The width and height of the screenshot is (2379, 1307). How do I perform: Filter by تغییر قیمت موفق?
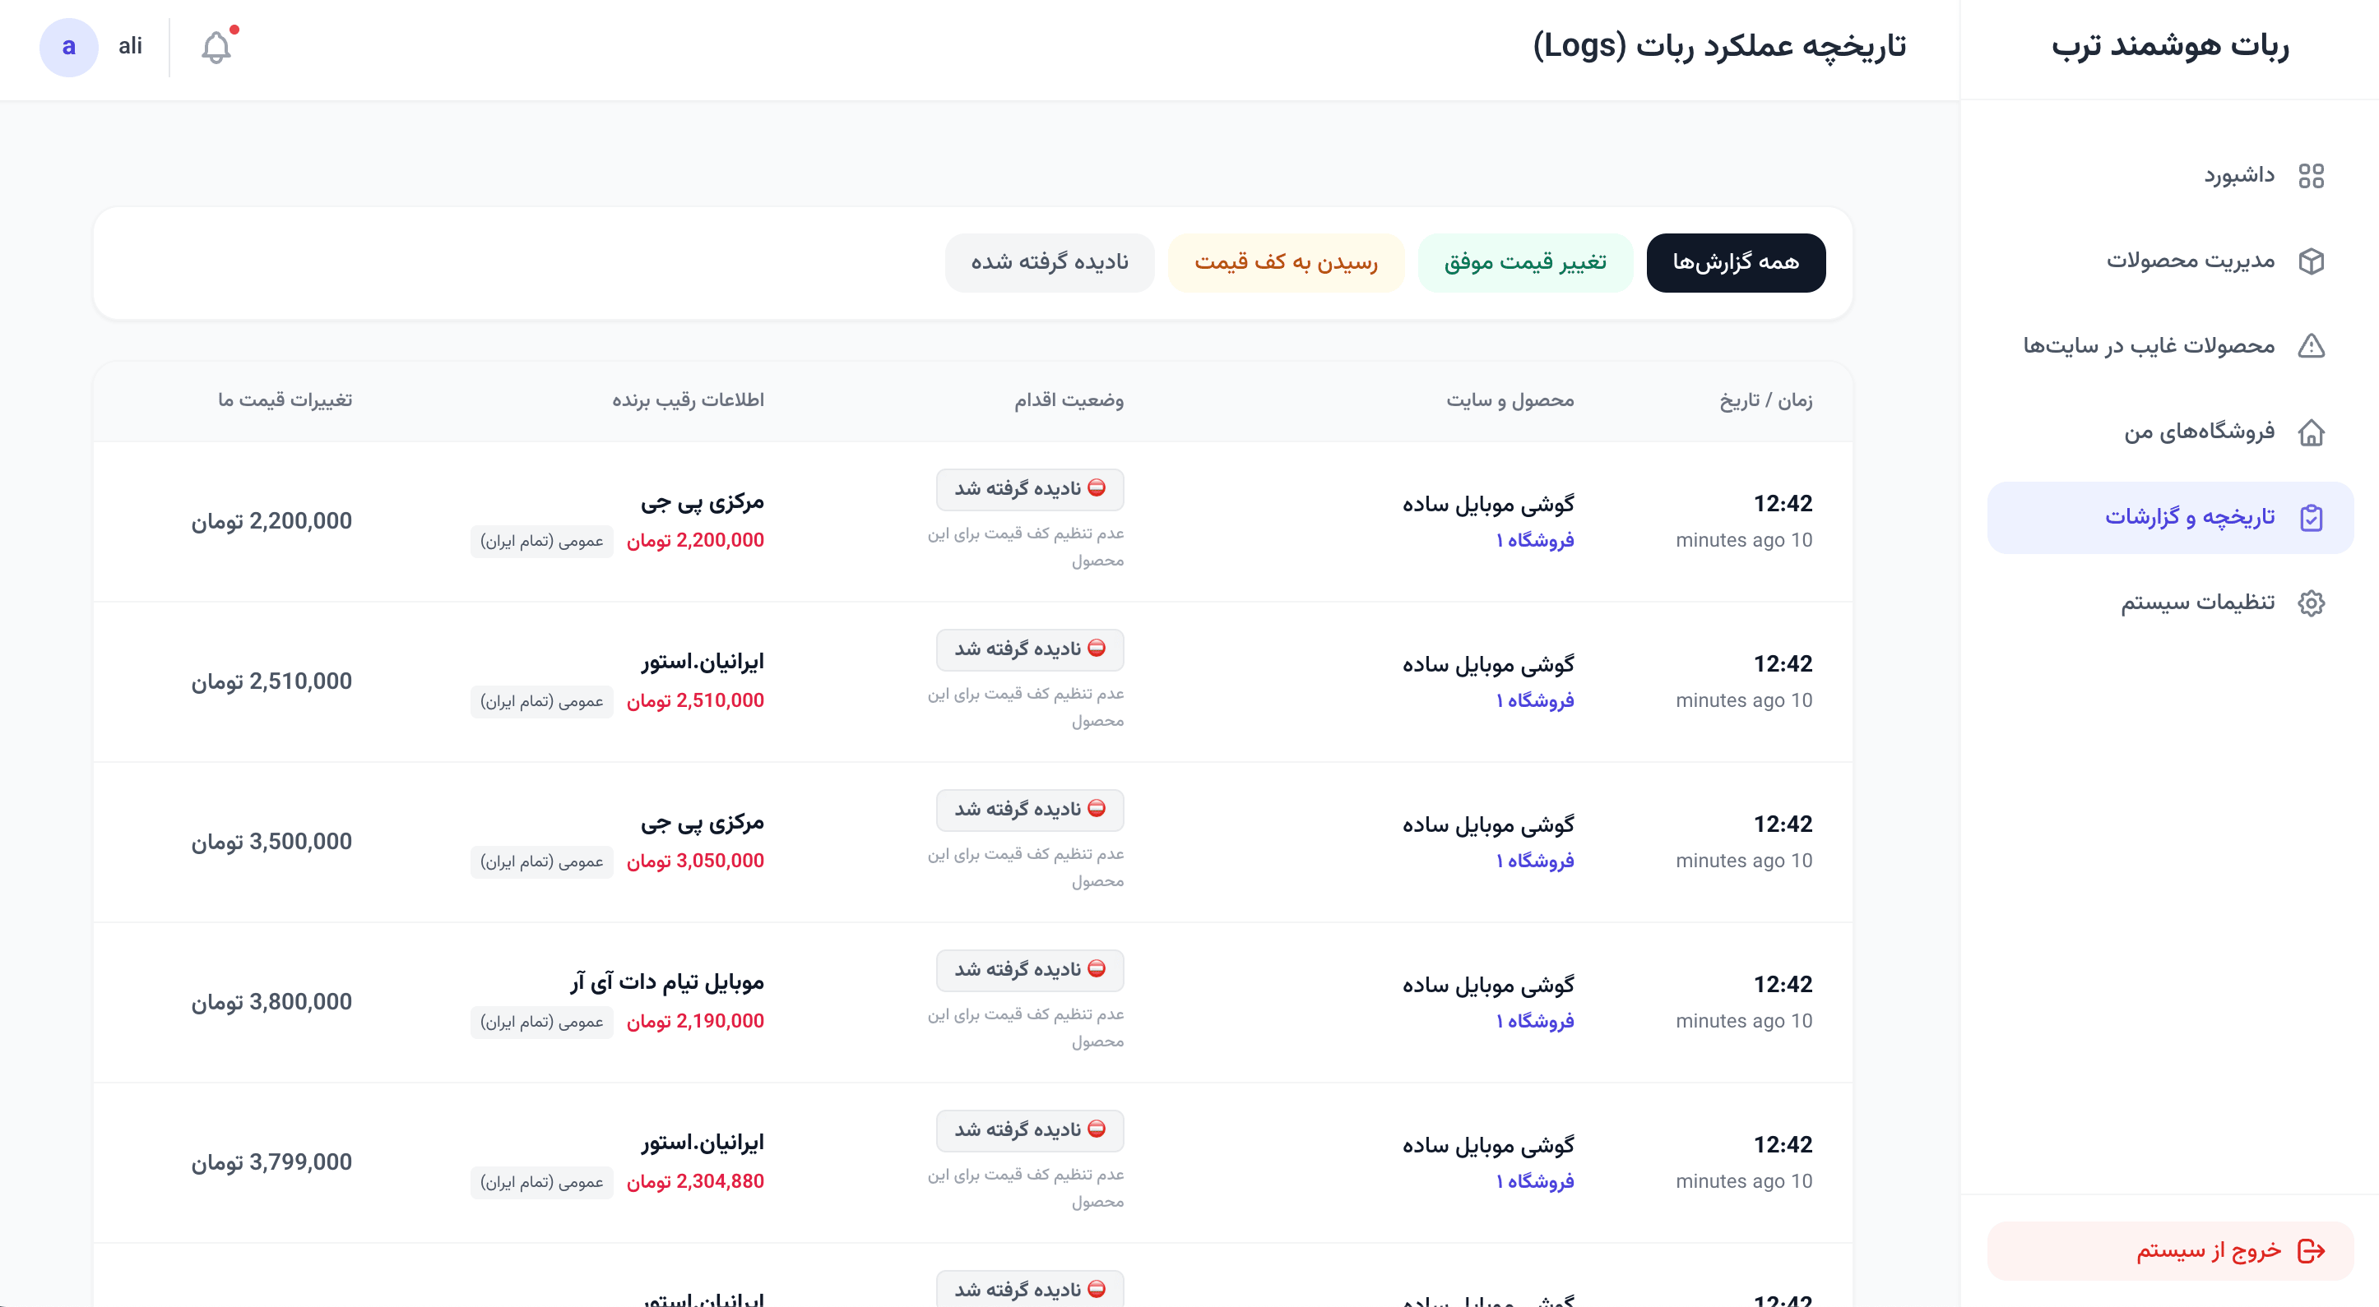point(1525,263)
